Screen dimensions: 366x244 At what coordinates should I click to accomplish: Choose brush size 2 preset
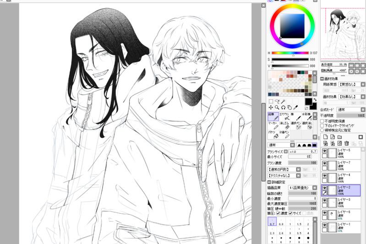(x=308, y=222)
